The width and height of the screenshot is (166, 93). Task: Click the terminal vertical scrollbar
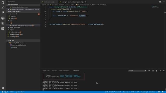(x=165, y=89)
